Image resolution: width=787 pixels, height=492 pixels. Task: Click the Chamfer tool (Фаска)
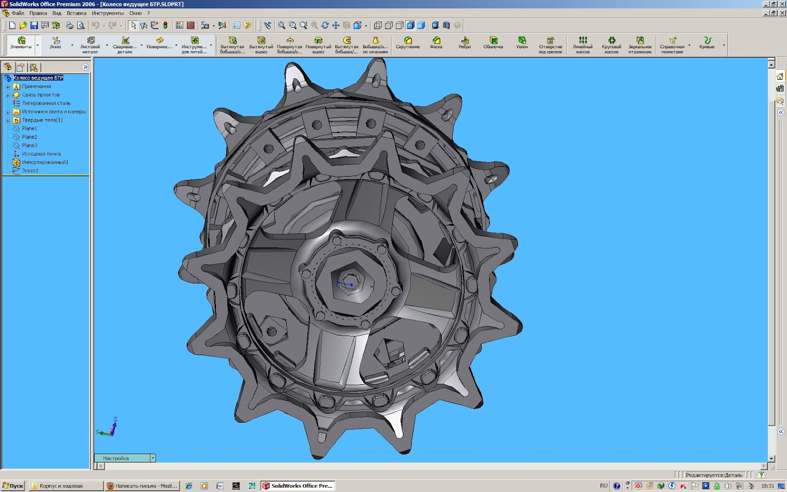point(436,43)
